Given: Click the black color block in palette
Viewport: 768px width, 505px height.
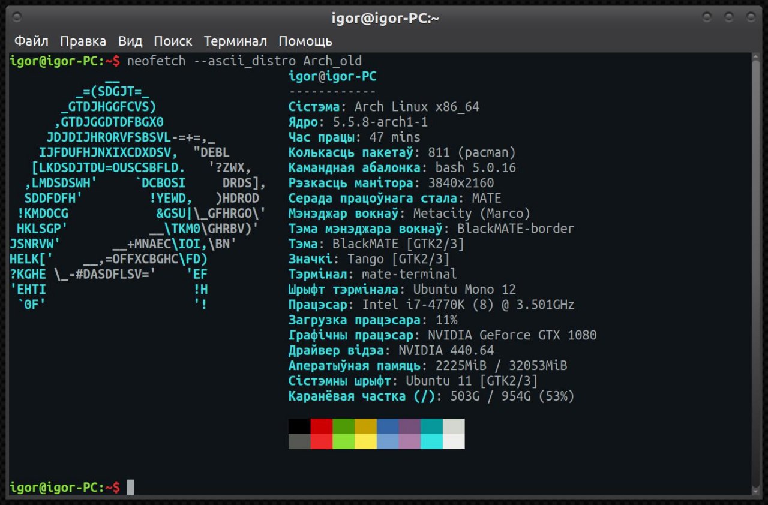Looking at the screenshot, I should 299,426.
